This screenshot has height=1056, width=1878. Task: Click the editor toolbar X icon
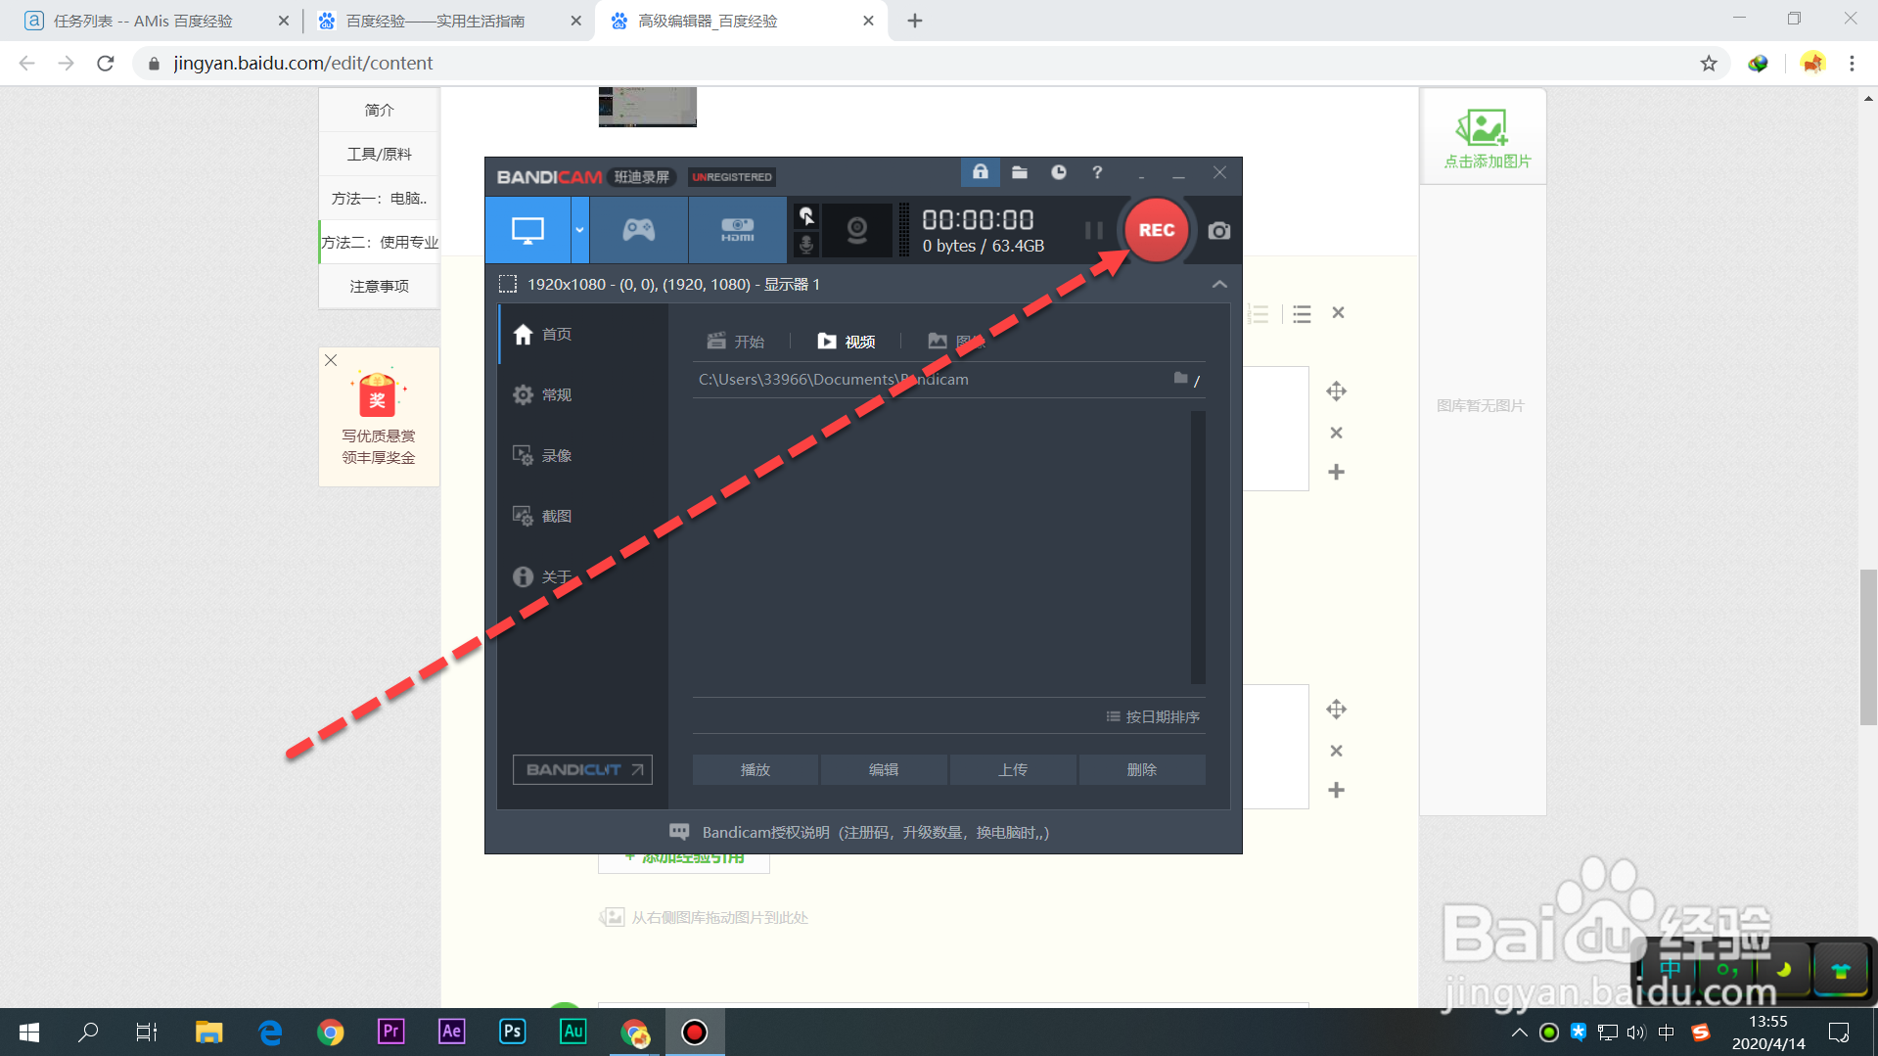click(1338, 313)
